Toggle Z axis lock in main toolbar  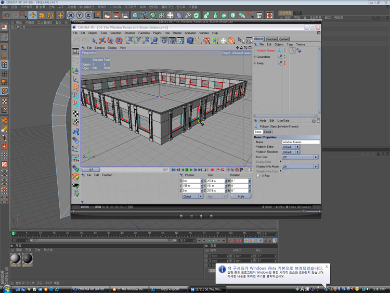[88, 15]
